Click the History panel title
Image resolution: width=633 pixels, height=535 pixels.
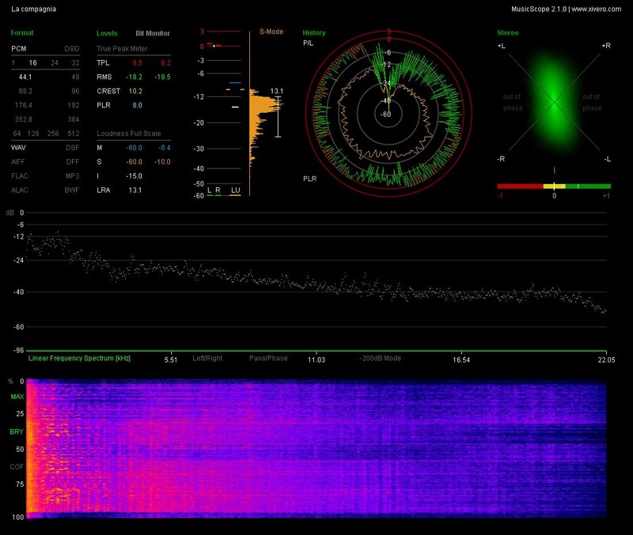pos(314,32)
